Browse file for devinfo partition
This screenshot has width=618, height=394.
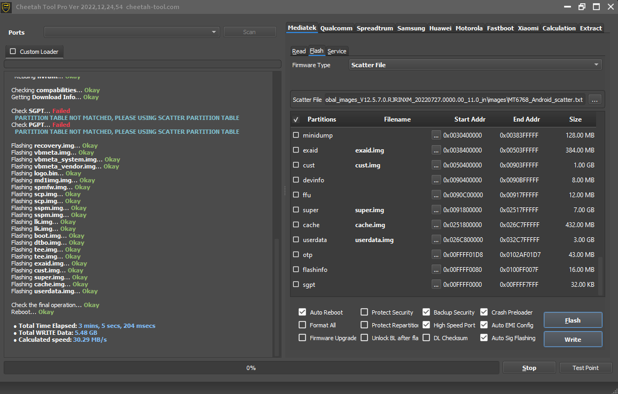(x=436, y=180)
